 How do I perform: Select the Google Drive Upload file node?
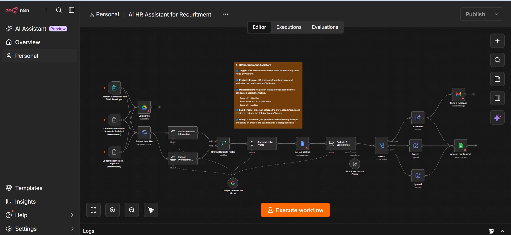coord(144,107)
